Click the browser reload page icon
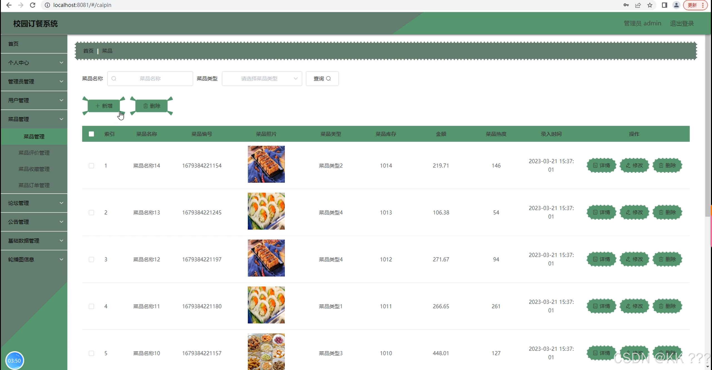The height and width of the screenshot is (370, 712). (33, 5)
